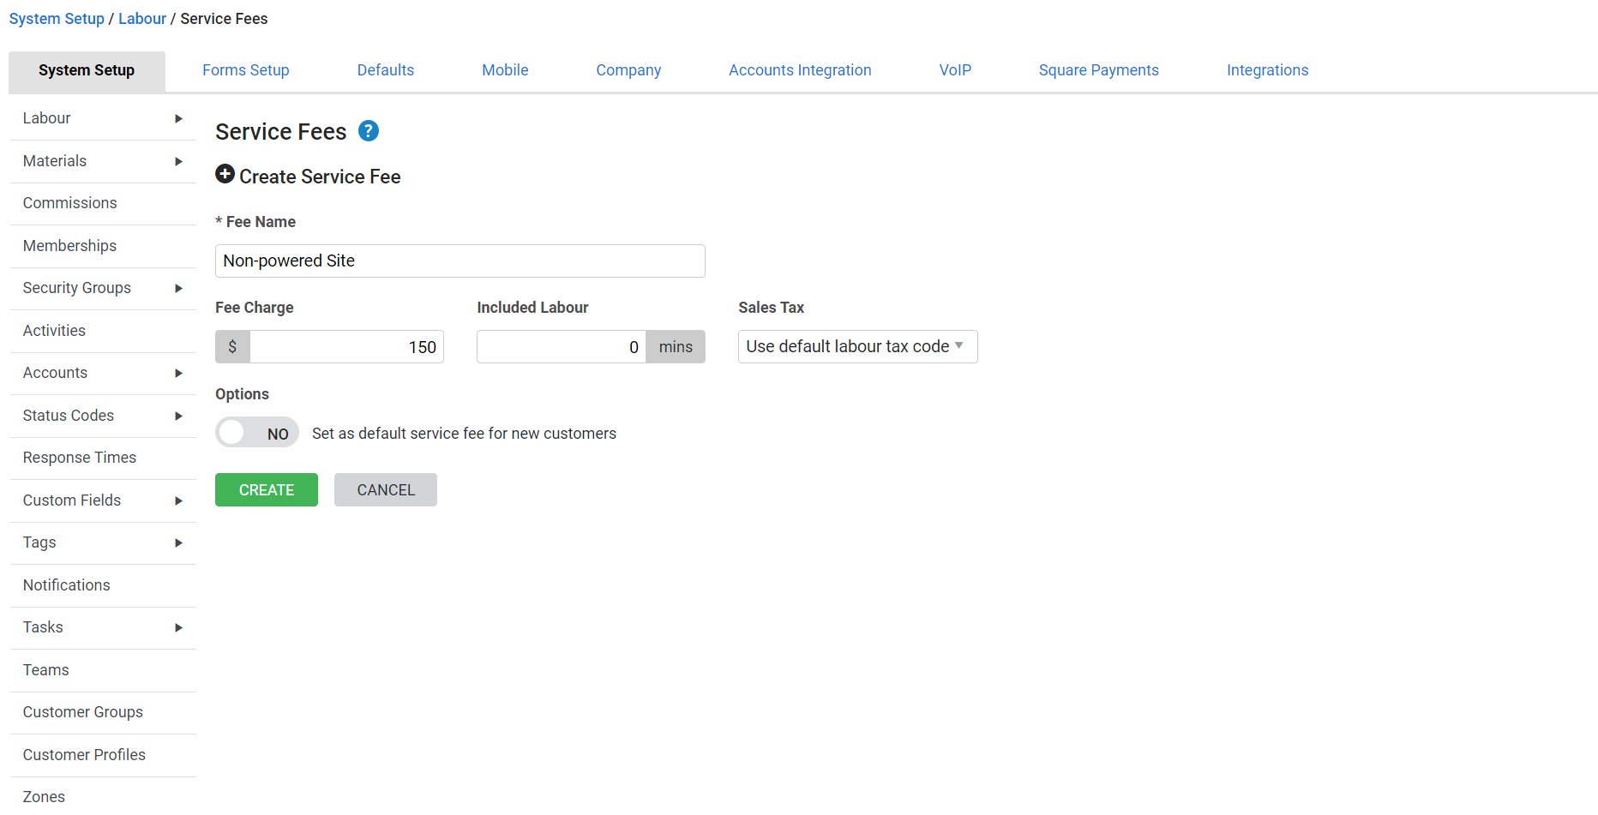Select Memberships in the sidebar
Screen dimensions: 1598x815
pos(69,246)
